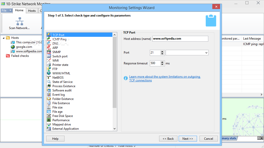This screenshot has width=264, height=148.
Task: Open the port name dropdown
Action: (x=206, y=53)
